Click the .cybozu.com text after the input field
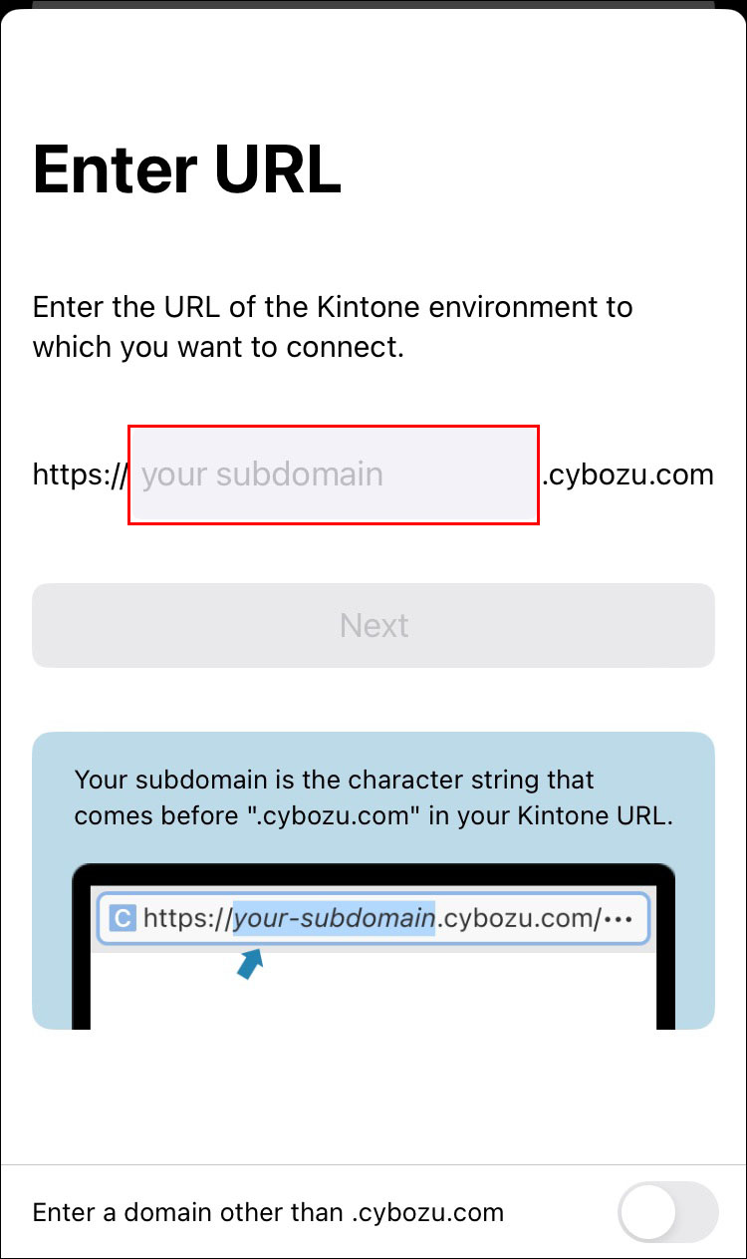This screenshot has height=1259, width=747. pyautogui.click(x=627, y=474)
